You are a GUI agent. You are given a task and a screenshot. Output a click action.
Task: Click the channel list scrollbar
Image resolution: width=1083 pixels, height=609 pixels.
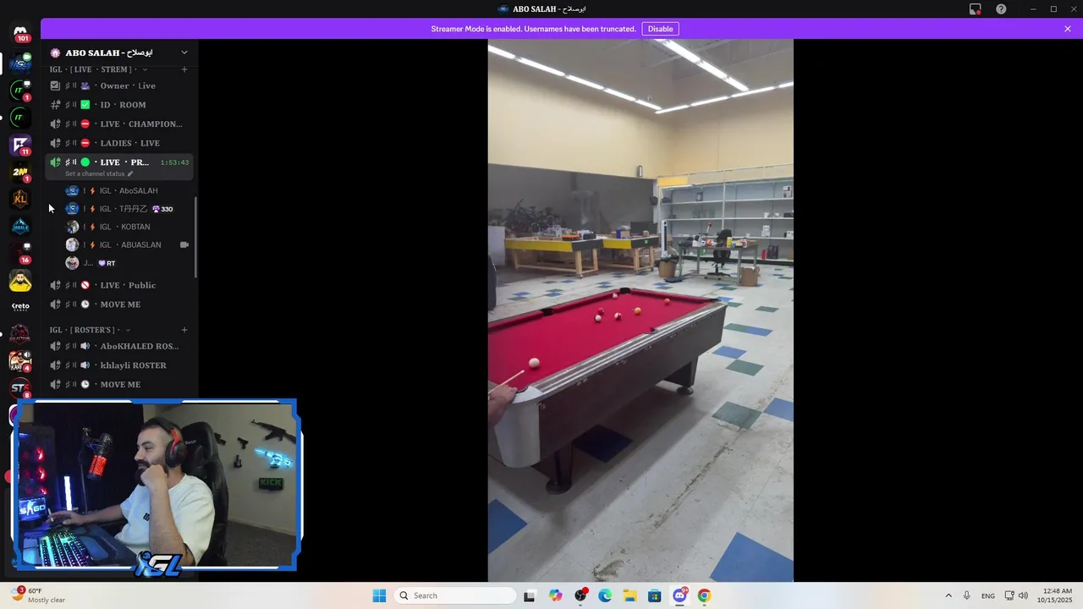tap(196, 238)
